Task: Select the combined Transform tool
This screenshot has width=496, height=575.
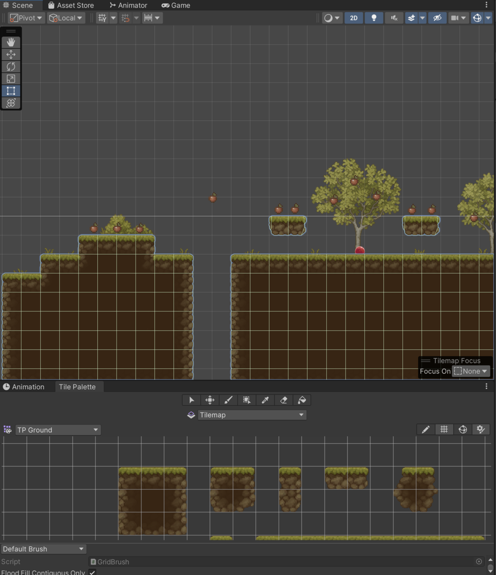Action: coord(11,103)
